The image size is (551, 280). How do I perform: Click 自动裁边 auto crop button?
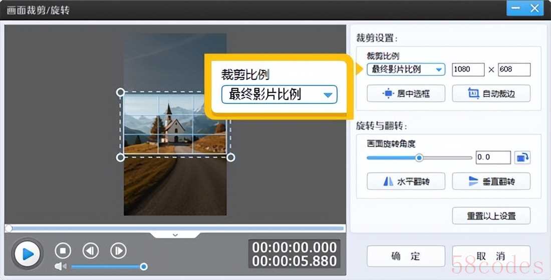[491, 93]
